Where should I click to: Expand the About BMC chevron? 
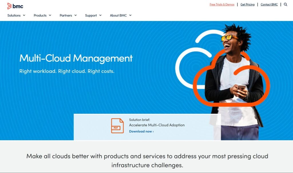(130, 15)
